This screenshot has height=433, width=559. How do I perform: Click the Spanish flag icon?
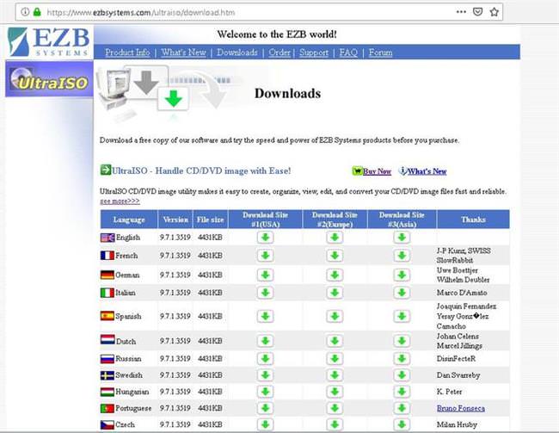(107, 316)
